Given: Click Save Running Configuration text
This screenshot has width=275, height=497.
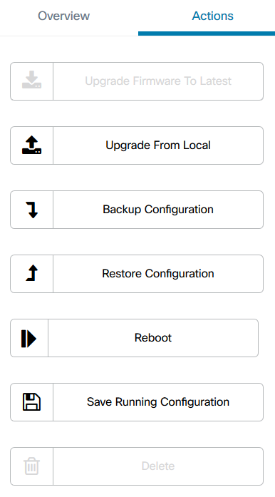Looking at the screenshot, I should [x=158, y=402].
